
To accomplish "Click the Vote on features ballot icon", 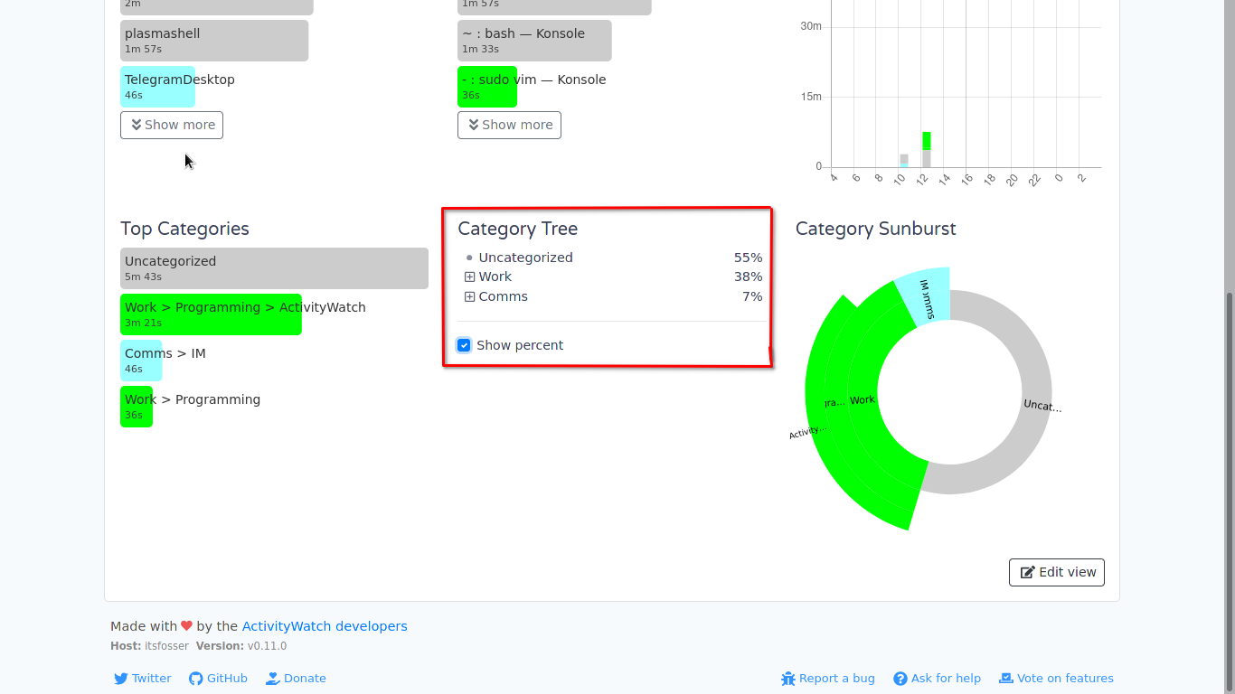I will click(x=1005, y=679).
